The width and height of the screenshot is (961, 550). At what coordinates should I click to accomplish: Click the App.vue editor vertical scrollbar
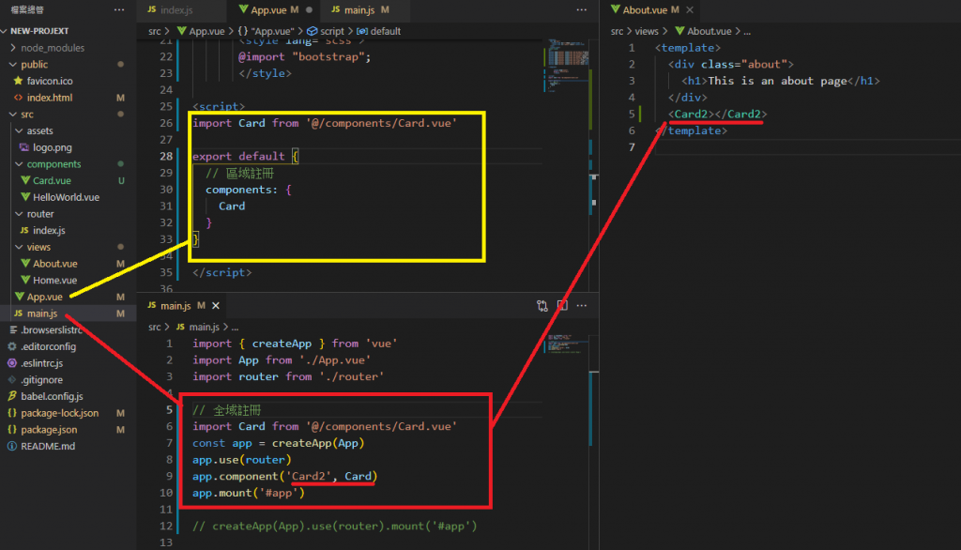coord(594,165)
